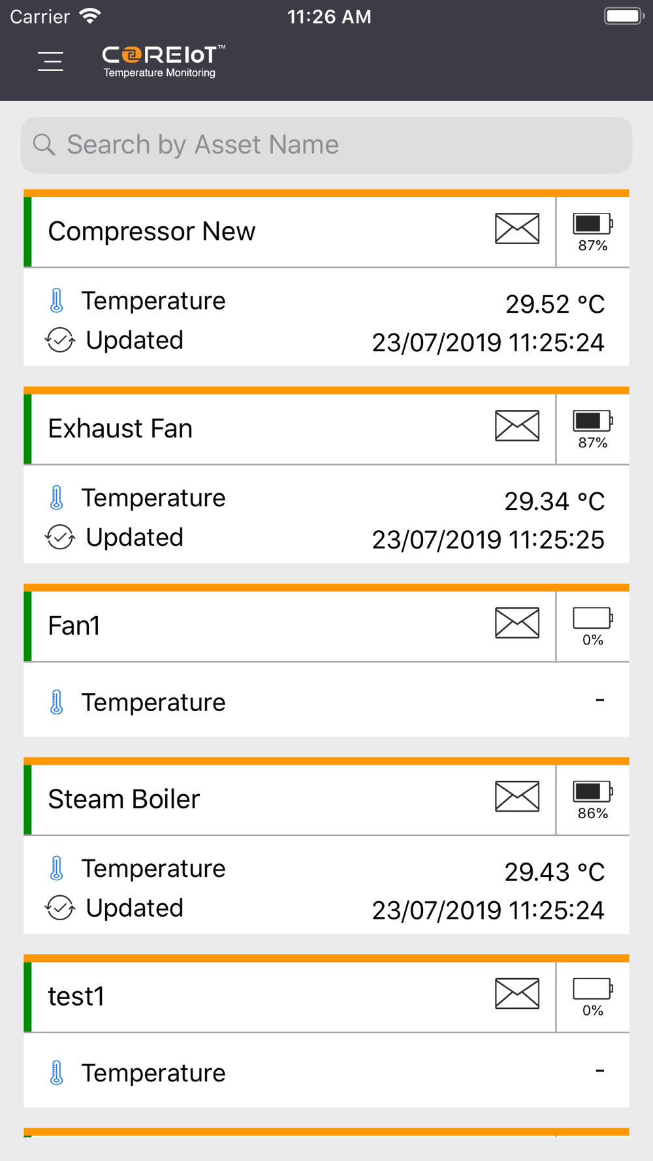Open the Compressor New asset
This screenshot has height=1161, width=653.
pos(151,231)
